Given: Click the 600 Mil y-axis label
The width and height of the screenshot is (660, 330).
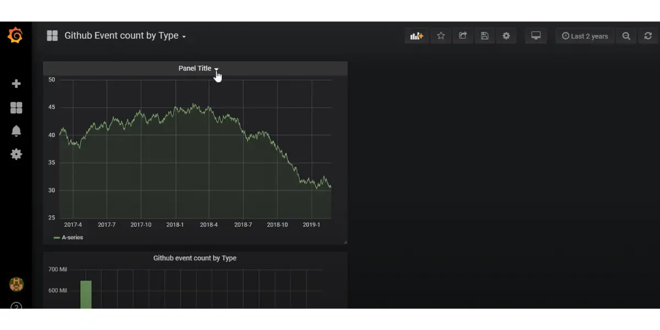Looking at the screenshot, I should click(57, 290).
